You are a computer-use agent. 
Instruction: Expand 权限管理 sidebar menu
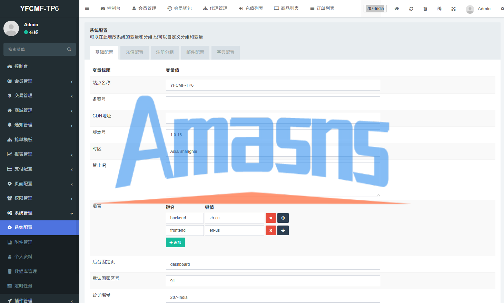40,198
